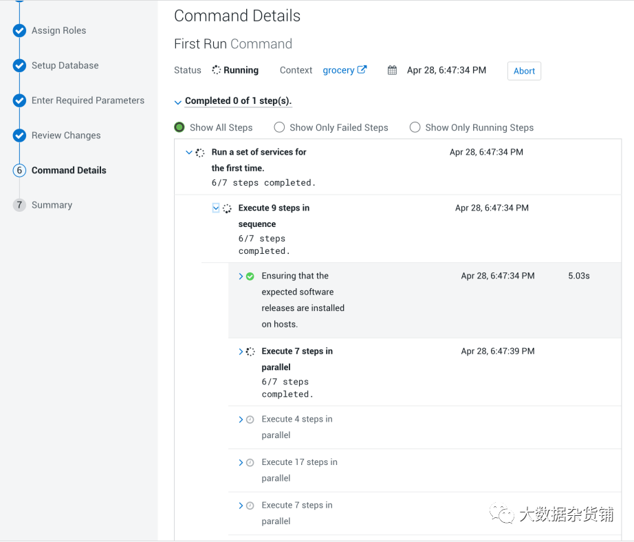Expand Execute 17 steps in parallel
The image size is (634, 542).
tap(241, 463)
